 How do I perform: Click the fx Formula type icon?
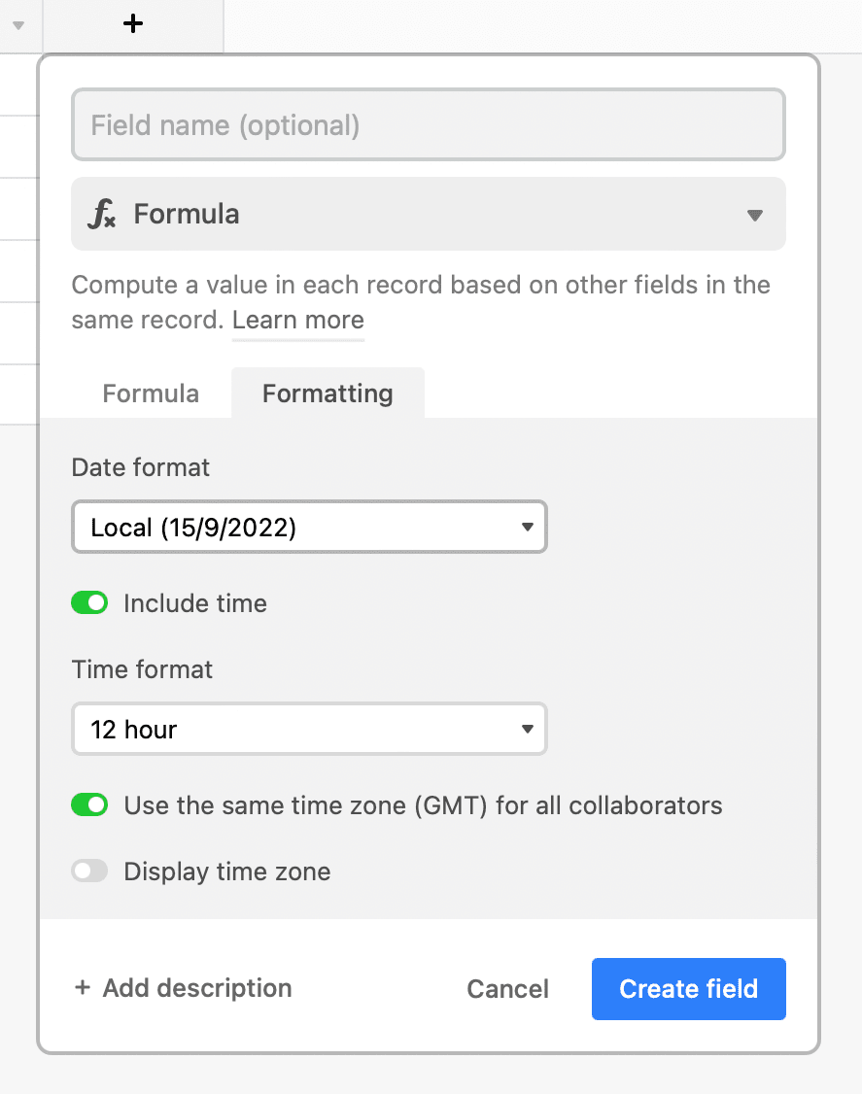[x=101, y=215]
